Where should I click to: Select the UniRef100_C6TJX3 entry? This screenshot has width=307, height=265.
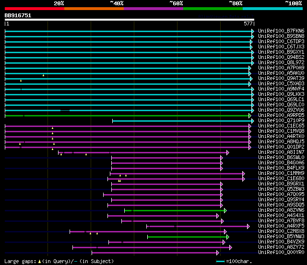pos(281,47)
